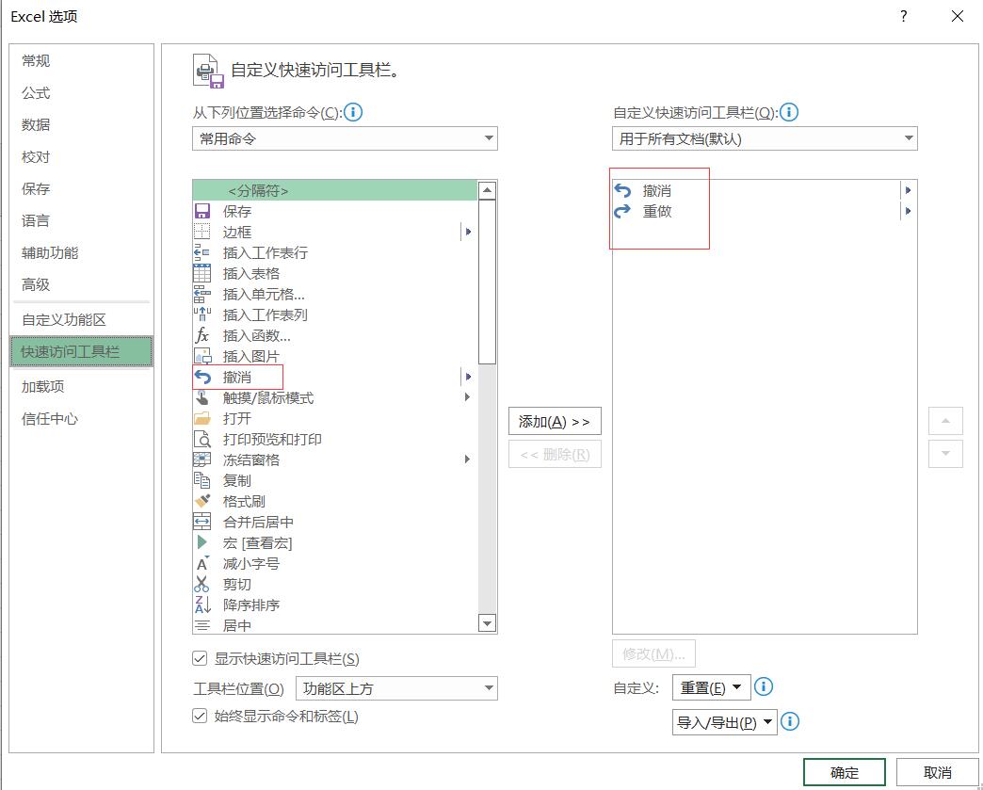Viewport: 983px width, 790px height.
Task: Open the 常用命令 dropdown
Action: click(345, 138)
